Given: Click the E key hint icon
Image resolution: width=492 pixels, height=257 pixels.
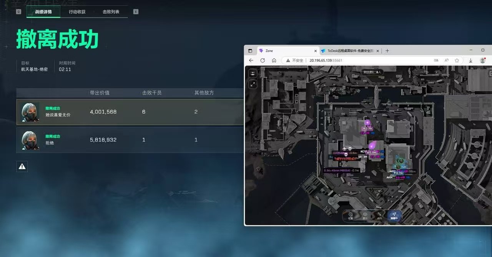Looking at the screenshot, I should tap(136, 12).
